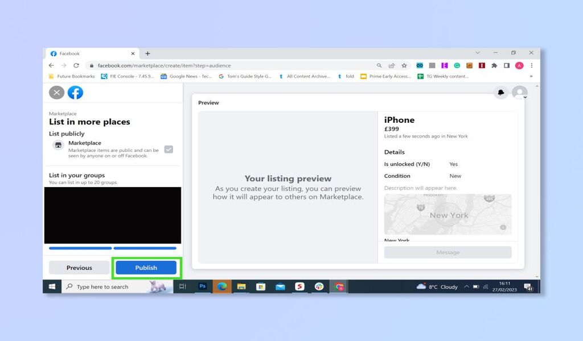Open the All Content Archive bookmark
The image size is (583, 341).
point(304,76)
